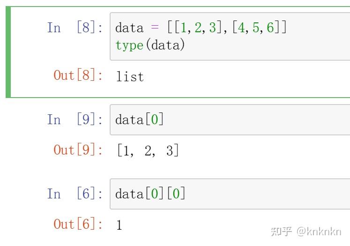Click the Out[9] prompt area
Viewport: 350px width, 246px height.
coord(78,150)
